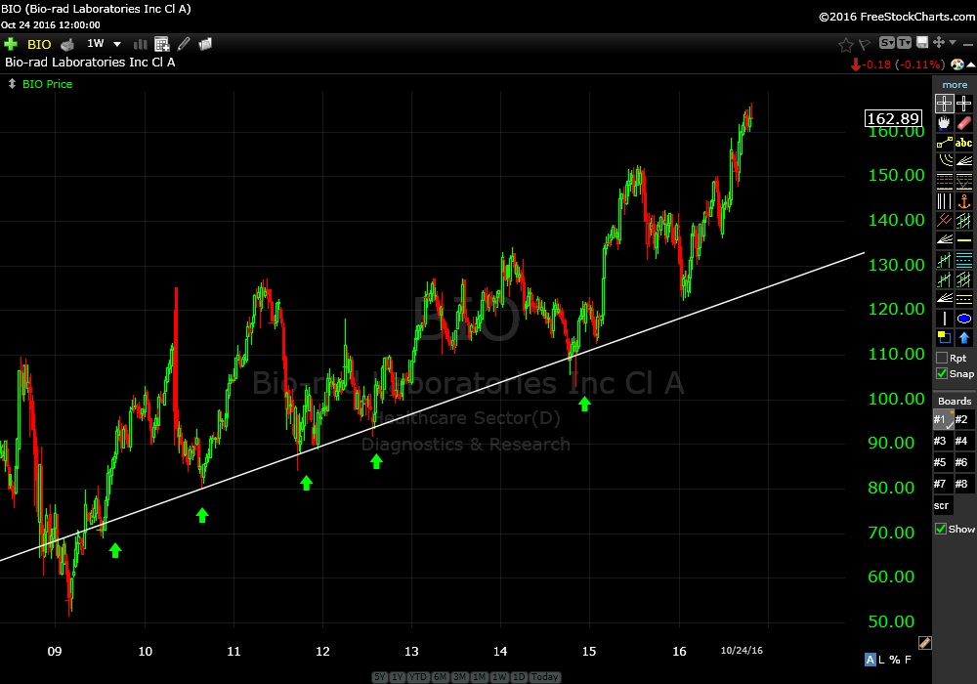Enable the Rpt checkbox
The width and height of the screenshot is (977, 684).
click(x=942, y=358)
